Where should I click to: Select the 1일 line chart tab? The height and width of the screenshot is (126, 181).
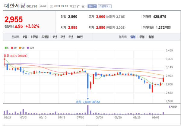[25, 37]
